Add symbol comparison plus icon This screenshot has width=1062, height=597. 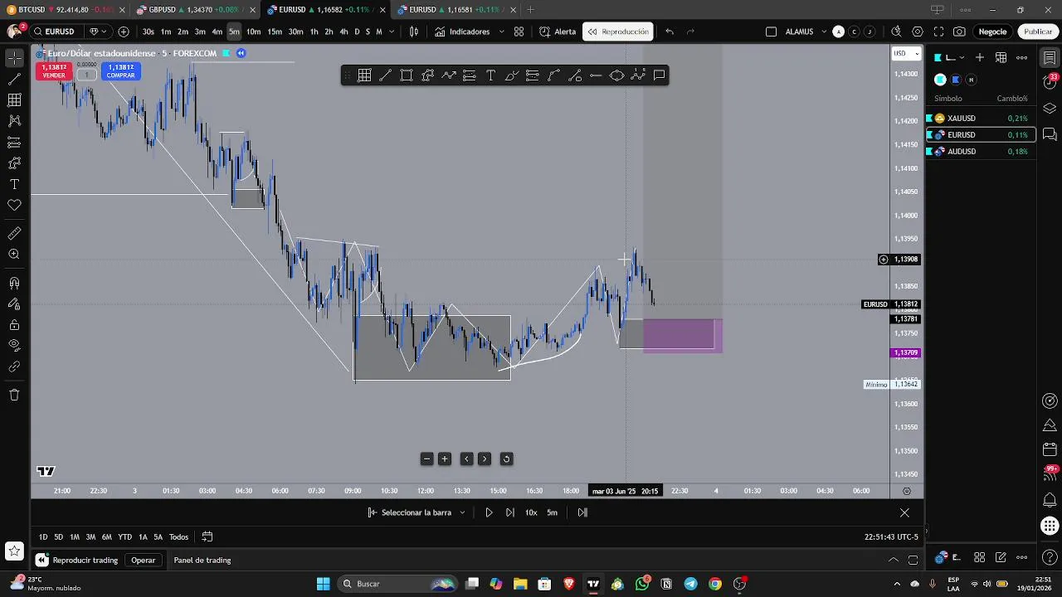tap(124, 32)
